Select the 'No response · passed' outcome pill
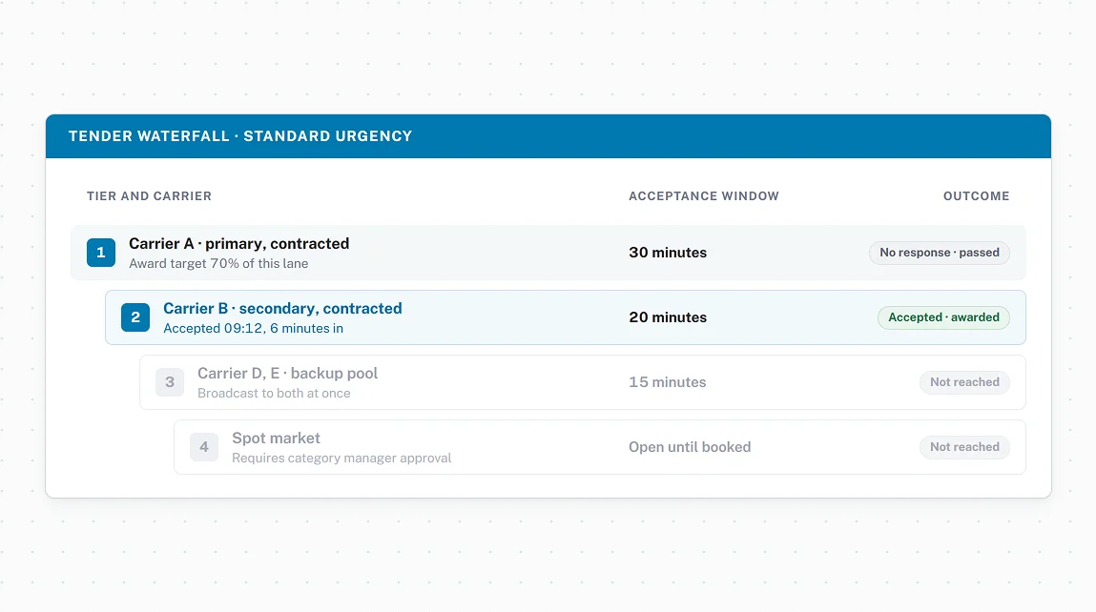Viewport: 1096px width, 612px height. [940, 253]
